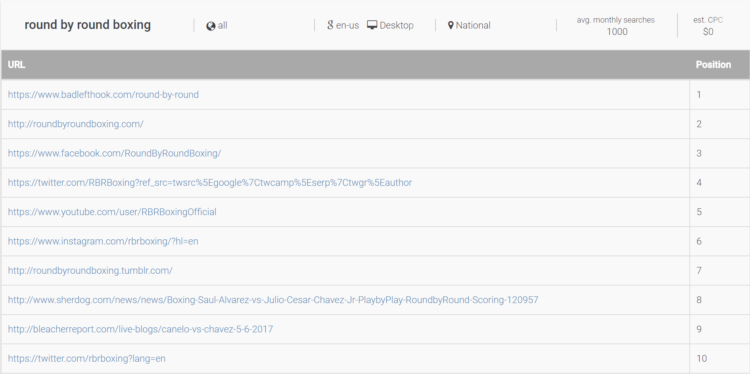Open the roundbyroundboxing.com link

point(76,124)
